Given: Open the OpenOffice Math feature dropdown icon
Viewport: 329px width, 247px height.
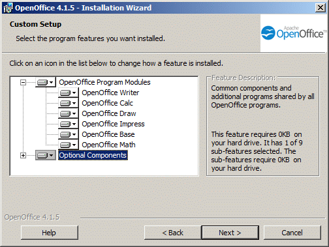Looking at the screenshot, I should point(69,145).
